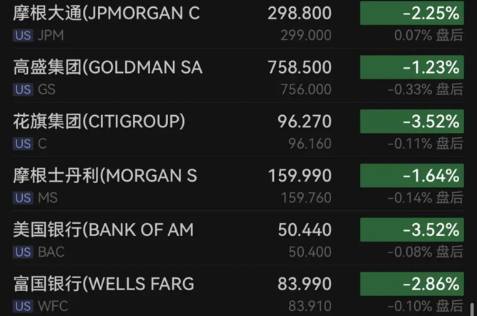Open the 摩根大通 (JPMorgan) stock row

(x=107, y=14)
